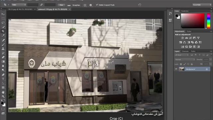
Task: Open the Normal blend mode dropdown
Action: click(x=185, y=60)
